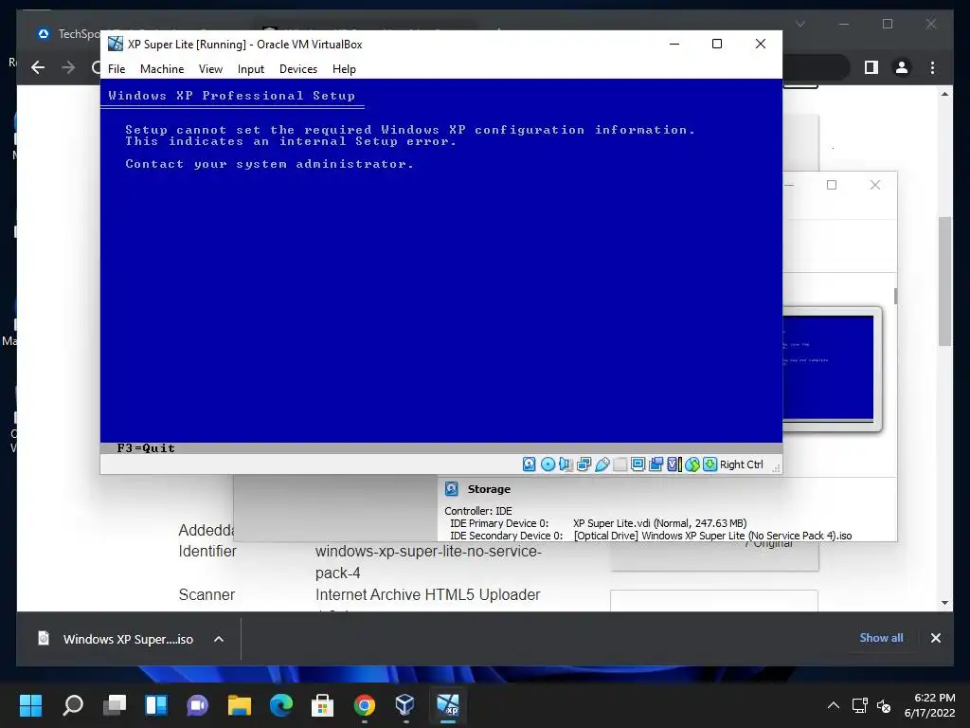Viewport: 970px width, 728px height.
Task: Click the CPU virtualization V status icon
Action: click(674, 464)
